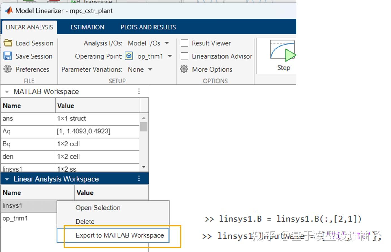
Task: Click the operating point cube icon beside op_trim1
Action: [129, 56]
